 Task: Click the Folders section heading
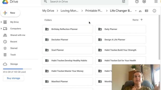tap(48, 20)
